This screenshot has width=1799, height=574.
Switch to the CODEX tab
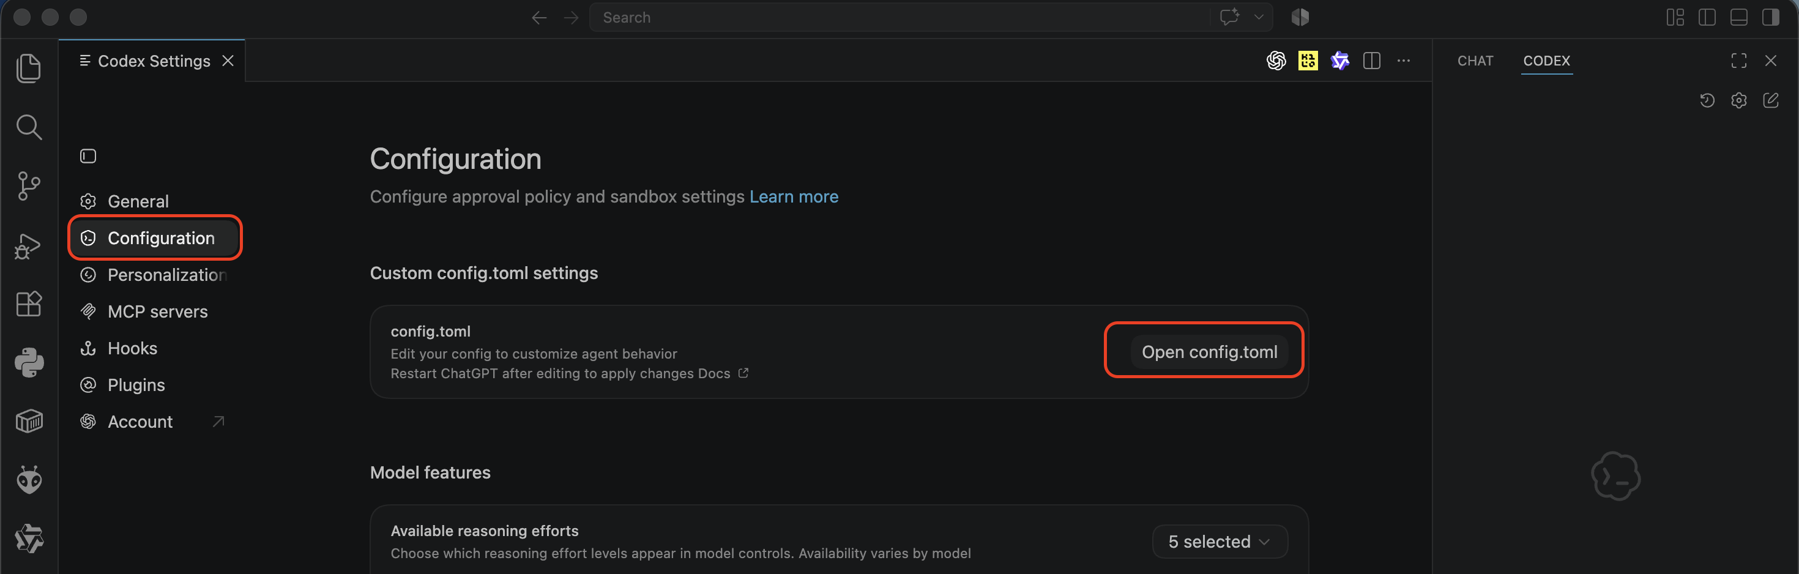click(x=1546, y=61)
